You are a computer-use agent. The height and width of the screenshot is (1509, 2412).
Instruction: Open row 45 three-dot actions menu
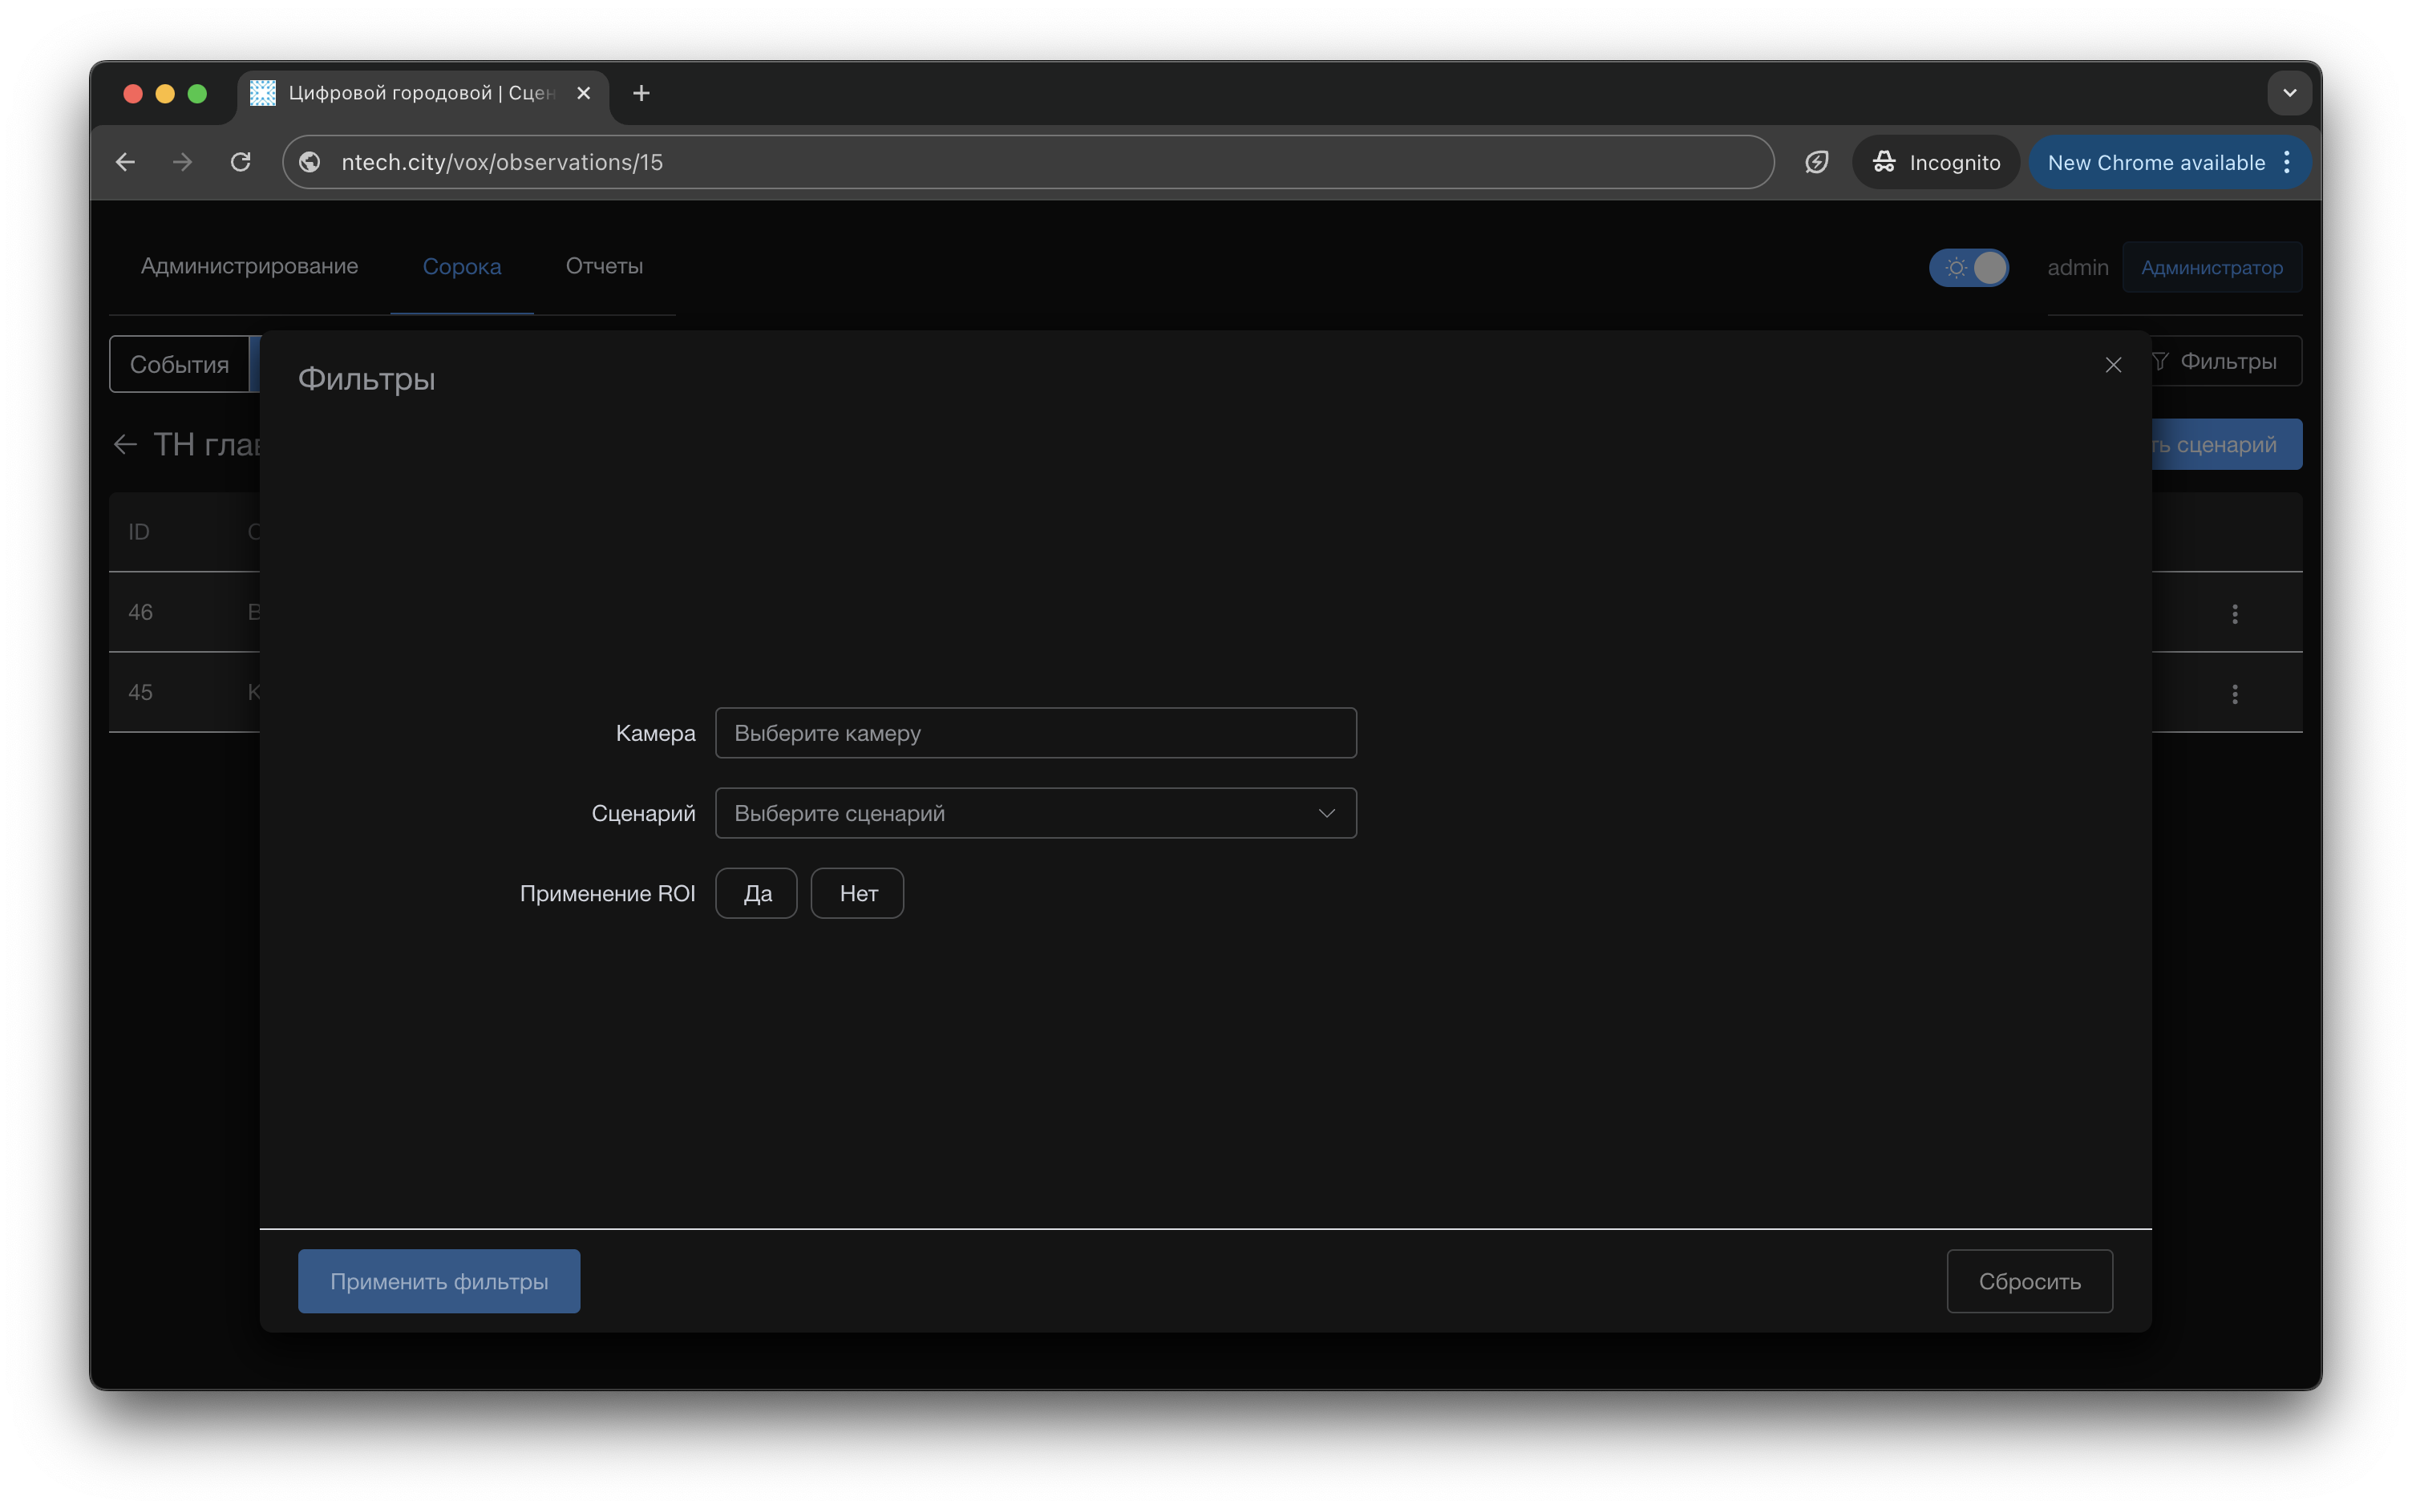(2234, 694)
